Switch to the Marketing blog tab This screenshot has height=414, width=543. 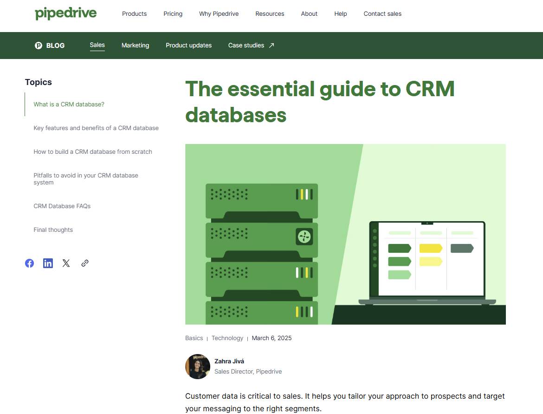(135, 45)
